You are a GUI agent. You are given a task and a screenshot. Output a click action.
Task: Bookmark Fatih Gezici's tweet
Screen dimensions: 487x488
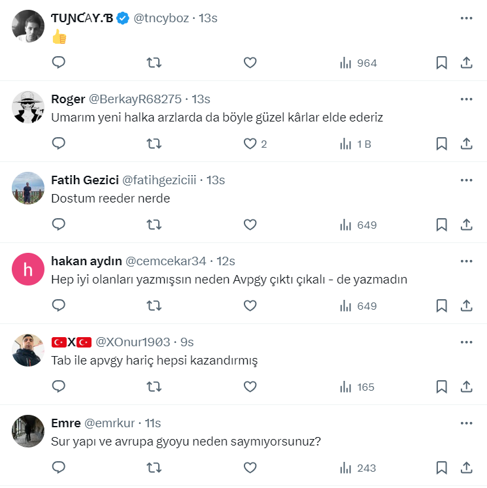(x=441, y=225)
